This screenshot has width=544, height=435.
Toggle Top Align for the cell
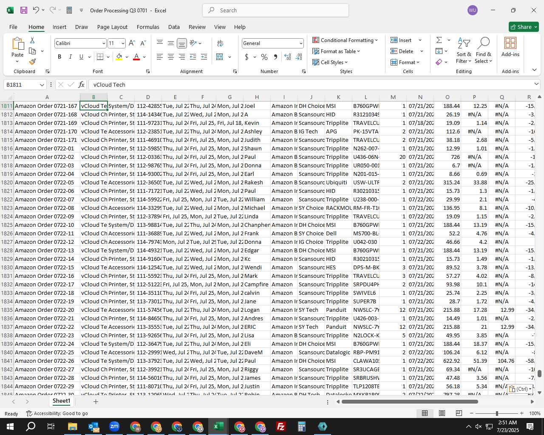point(160,43)
